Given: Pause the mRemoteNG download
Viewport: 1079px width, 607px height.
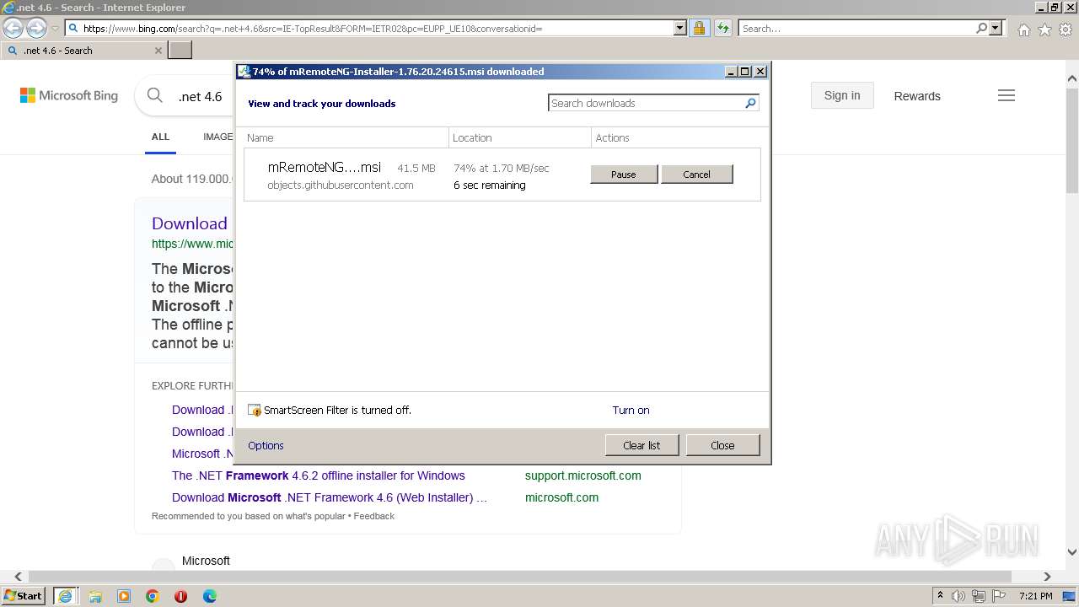Looking at the screenshot, I should [x=624, y=175].
